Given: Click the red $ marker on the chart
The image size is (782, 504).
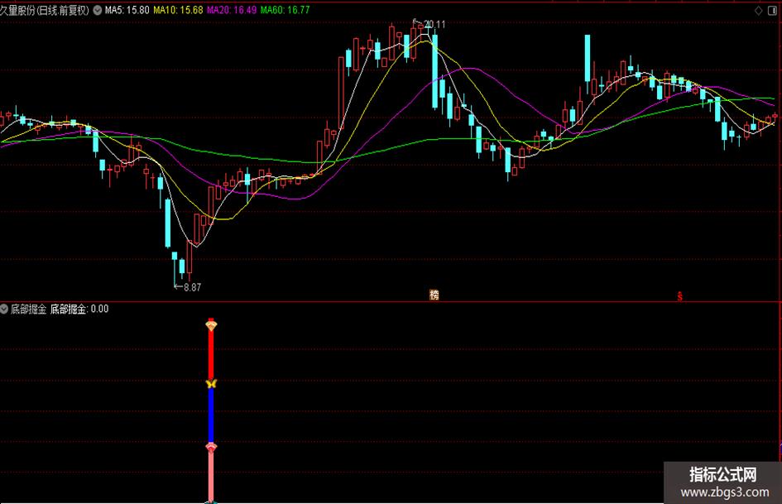Looking at the screenshot, I should pos(679,296).
